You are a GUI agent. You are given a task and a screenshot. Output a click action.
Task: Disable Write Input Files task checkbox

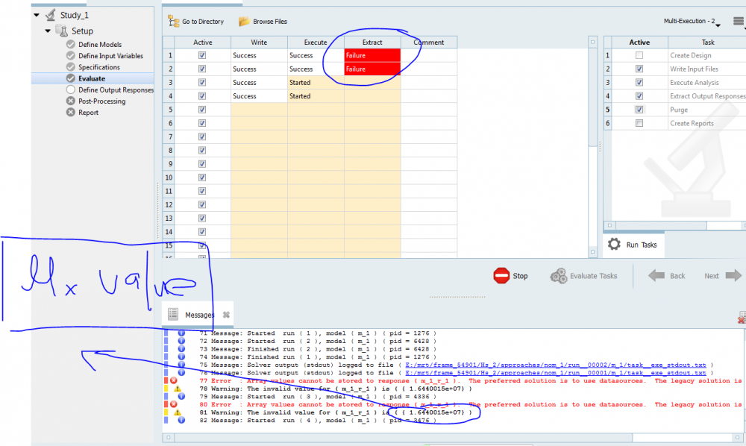point(639,69)
